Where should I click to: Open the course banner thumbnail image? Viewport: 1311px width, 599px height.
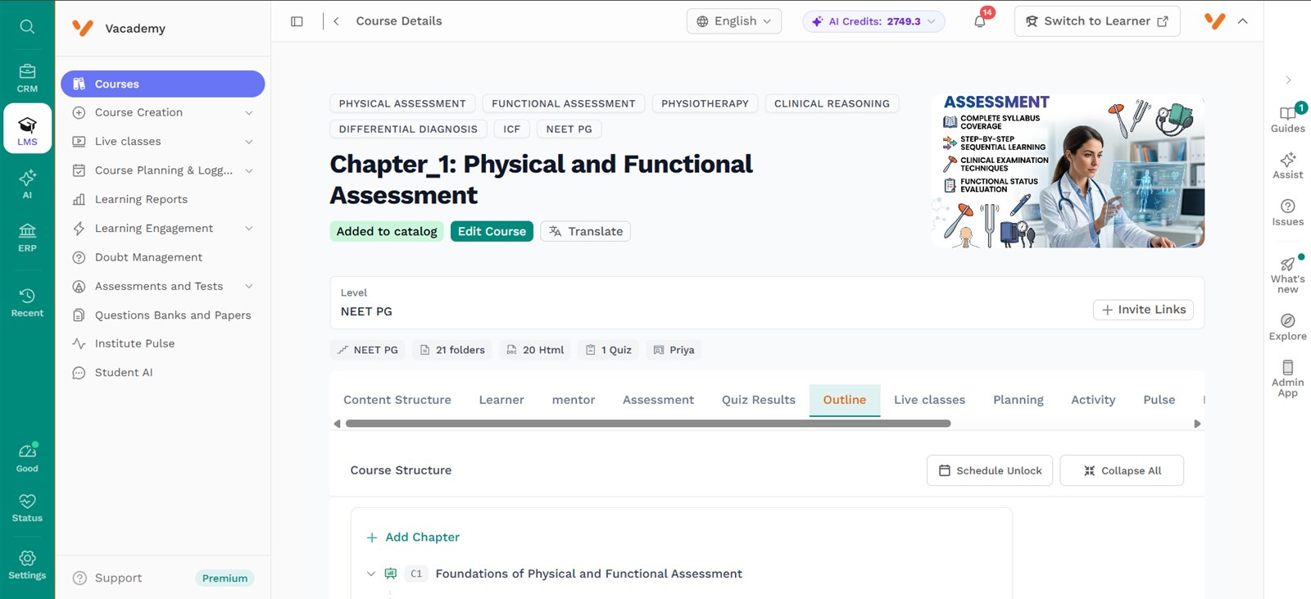(1068, 170)
